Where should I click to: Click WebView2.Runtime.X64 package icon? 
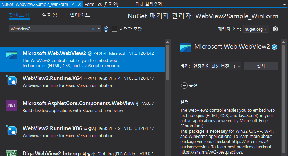[12, 80]
